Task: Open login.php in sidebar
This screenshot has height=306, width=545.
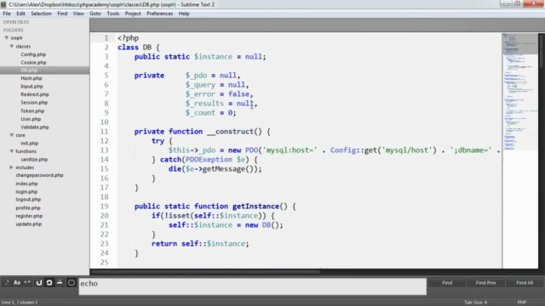Action: (26, 191)
